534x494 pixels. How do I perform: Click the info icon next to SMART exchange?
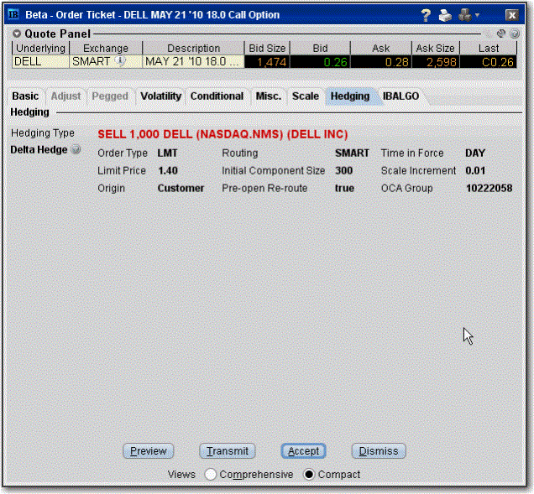pos(120,61)
